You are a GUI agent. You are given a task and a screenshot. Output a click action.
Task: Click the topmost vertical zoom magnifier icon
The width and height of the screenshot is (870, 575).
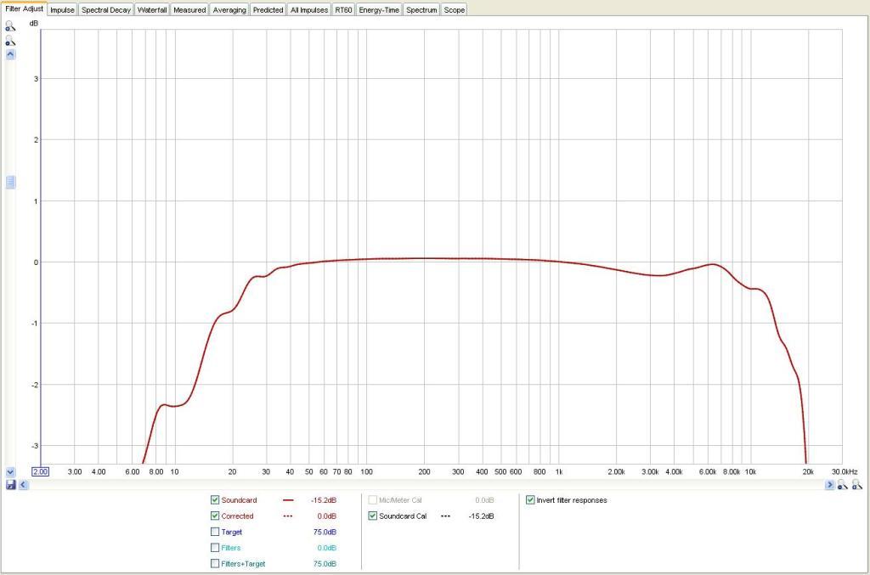pyautogui.click(x=10, y=25)
